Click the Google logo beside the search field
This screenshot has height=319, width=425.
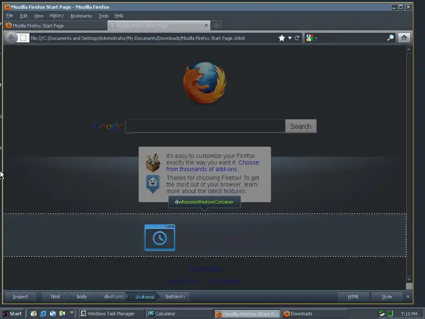(x=107, y=126)
